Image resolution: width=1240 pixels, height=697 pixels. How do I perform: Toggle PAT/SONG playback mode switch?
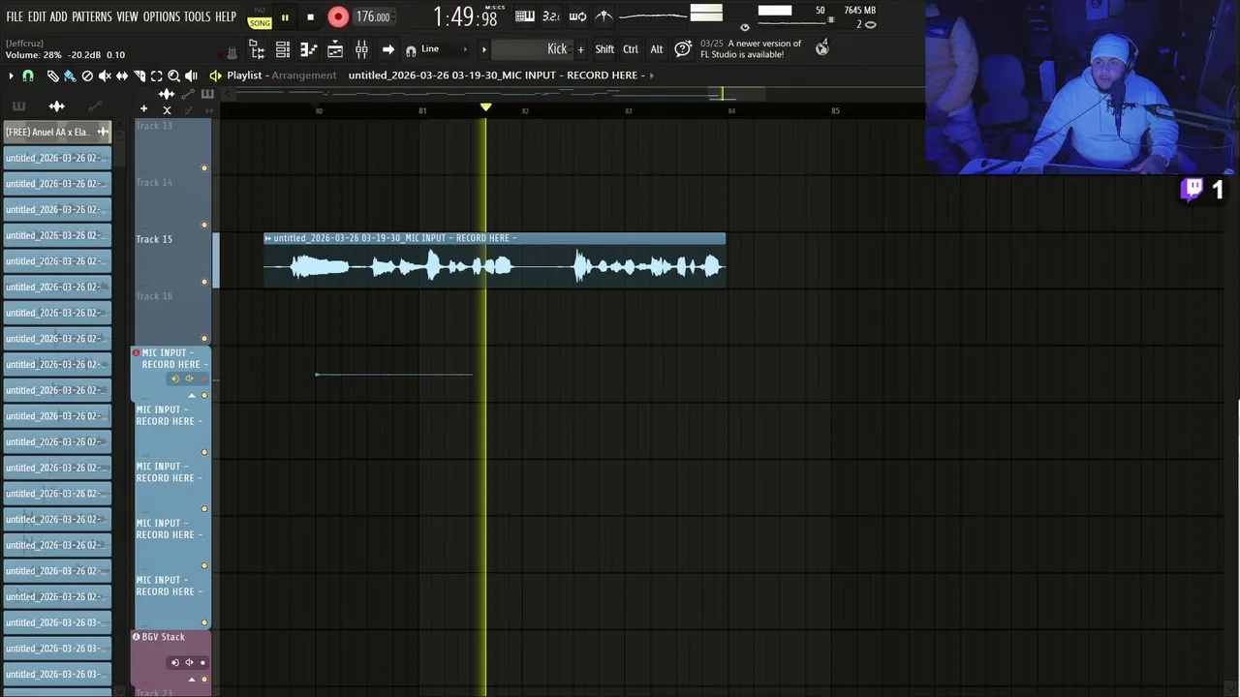[x=260, y=17]
